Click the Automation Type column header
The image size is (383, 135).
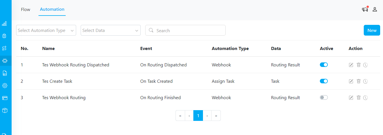[230, 49]
